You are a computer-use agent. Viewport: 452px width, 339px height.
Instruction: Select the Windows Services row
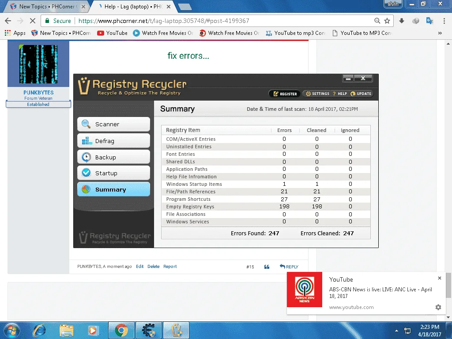click(266, 222)
